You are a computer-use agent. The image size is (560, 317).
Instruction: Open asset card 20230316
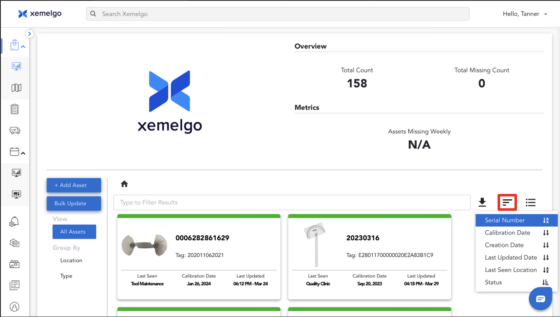tap(369, 257)
